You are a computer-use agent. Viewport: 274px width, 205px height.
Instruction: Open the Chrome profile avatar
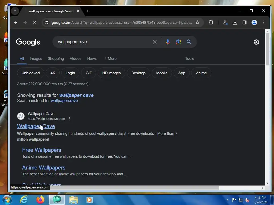pyautogui.click(x=254, y=22)
